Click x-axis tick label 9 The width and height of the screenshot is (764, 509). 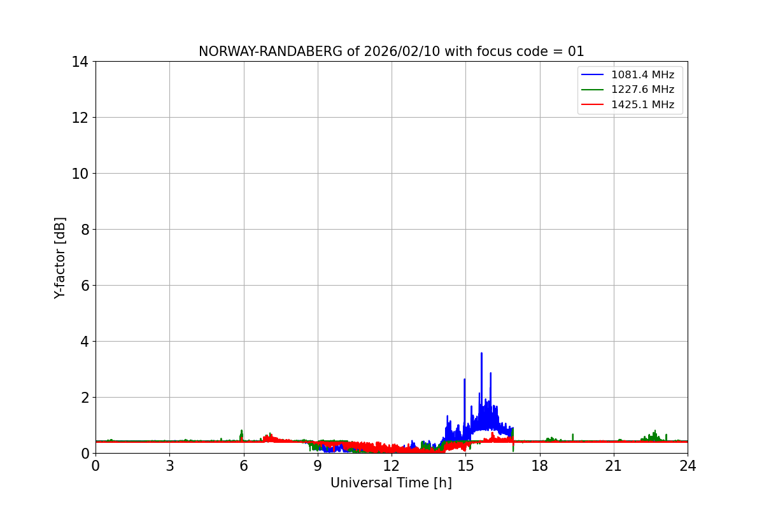coord(318,466)
